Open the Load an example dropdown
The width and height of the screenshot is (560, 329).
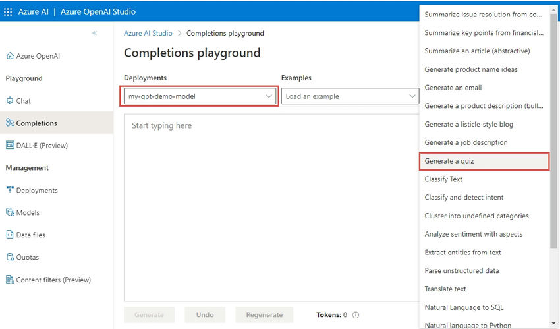[350, 96]
